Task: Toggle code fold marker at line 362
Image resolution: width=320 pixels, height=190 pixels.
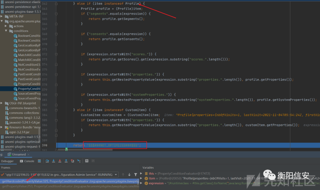Action: point(56,4)
